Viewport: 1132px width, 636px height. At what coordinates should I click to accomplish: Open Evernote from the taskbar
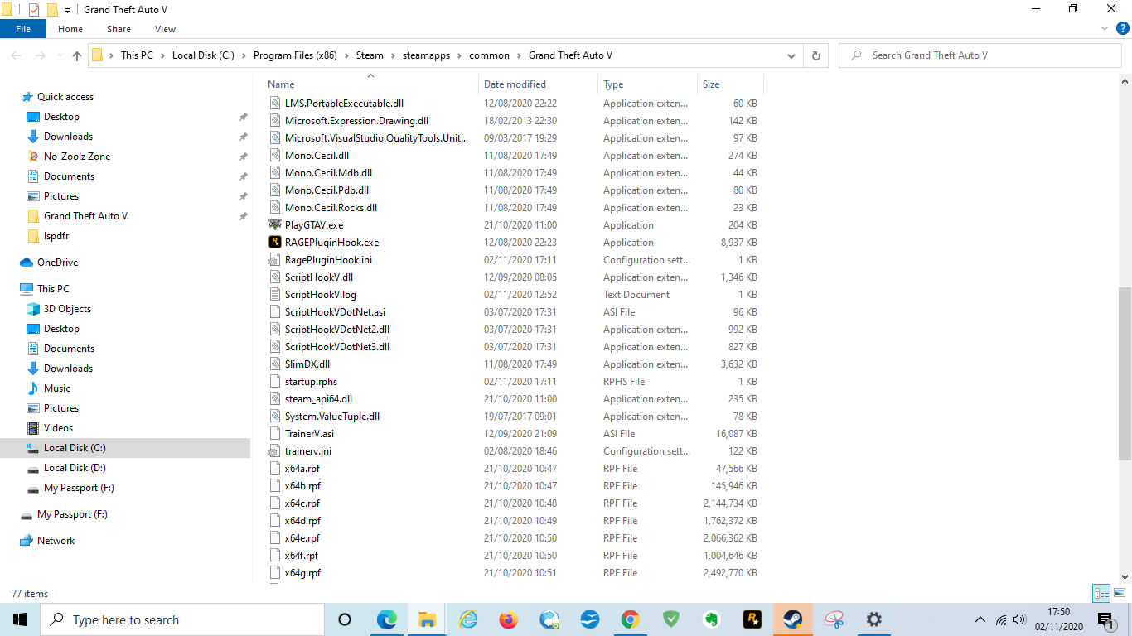click(x=711, y=619)
